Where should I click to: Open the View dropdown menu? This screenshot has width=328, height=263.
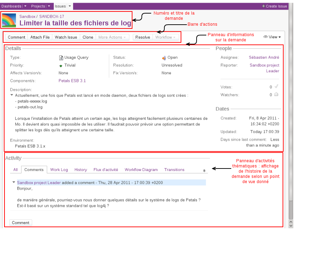pyautogui.click(x=272, y=37)
